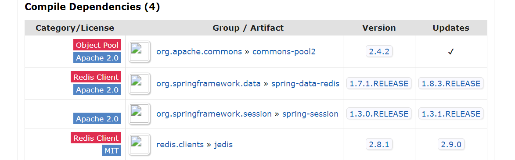
Task: Click the MIT license badge
Action: coord(112,151)
